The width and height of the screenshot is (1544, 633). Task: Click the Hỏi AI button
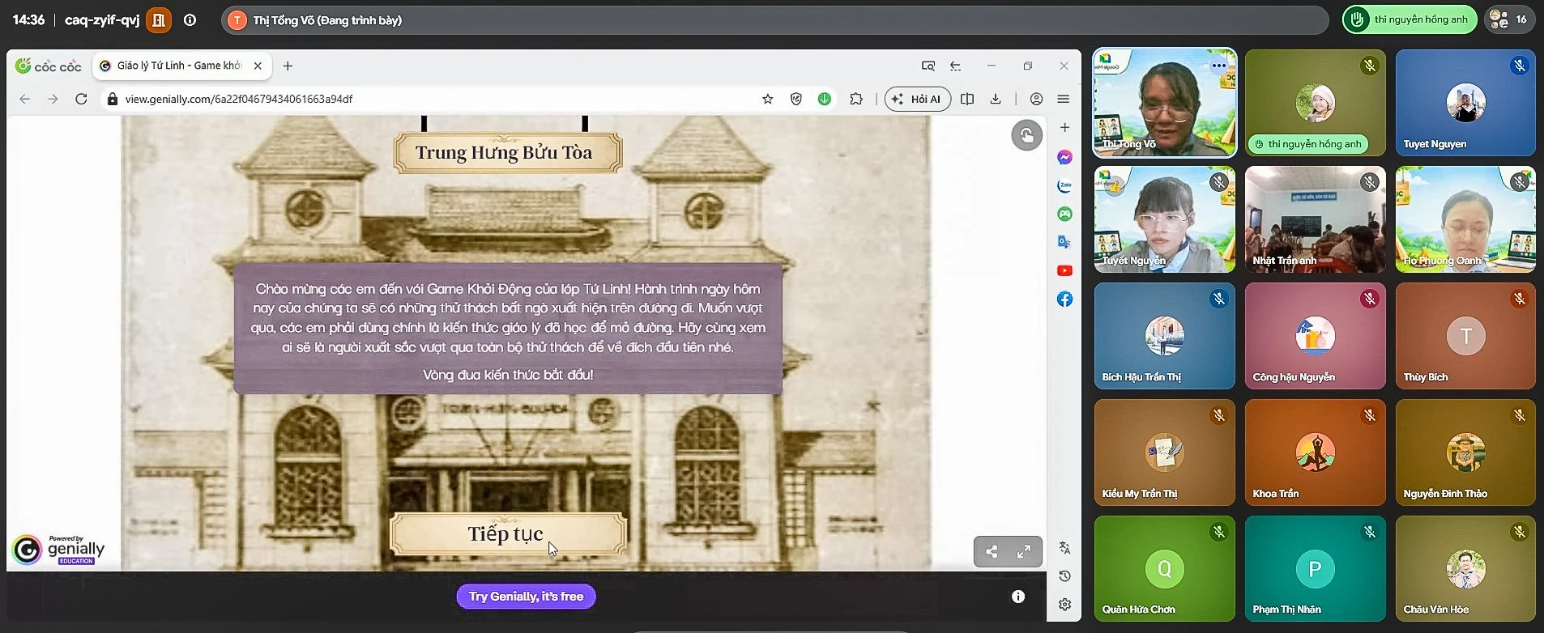(x=917, y=99)
